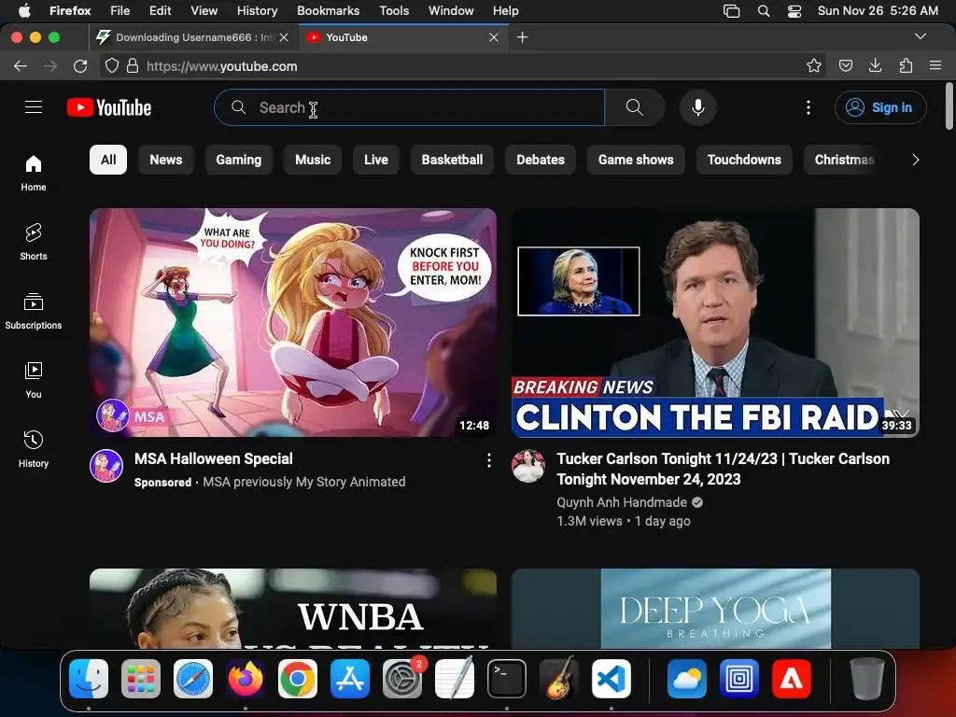Launch Finder from the dock
Screen dimensions: 956x717
89,679
